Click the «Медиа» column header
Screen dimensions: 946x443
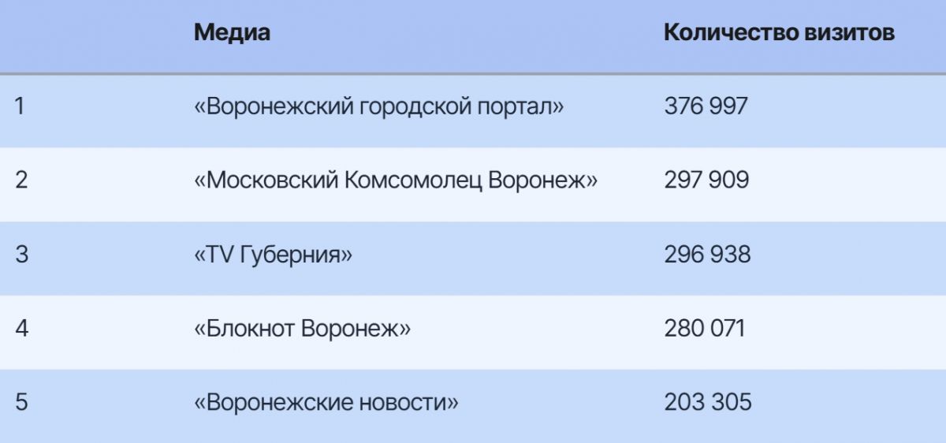[232, 33]
